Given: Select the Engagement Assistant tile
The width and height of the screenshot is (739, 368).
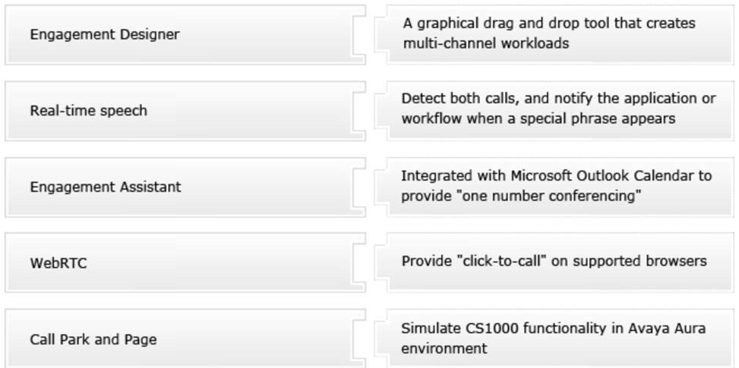Looking at the screenshot, I should pyautogui.click(x=185, y=187).
